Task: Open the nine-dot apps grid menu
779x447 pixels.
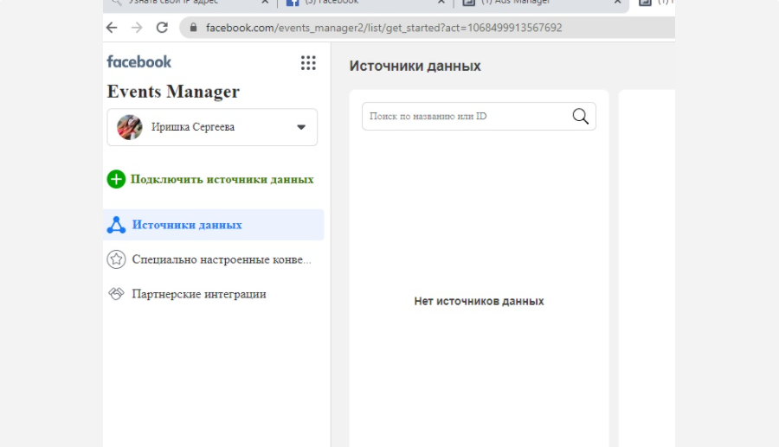Action: (308, 63)
